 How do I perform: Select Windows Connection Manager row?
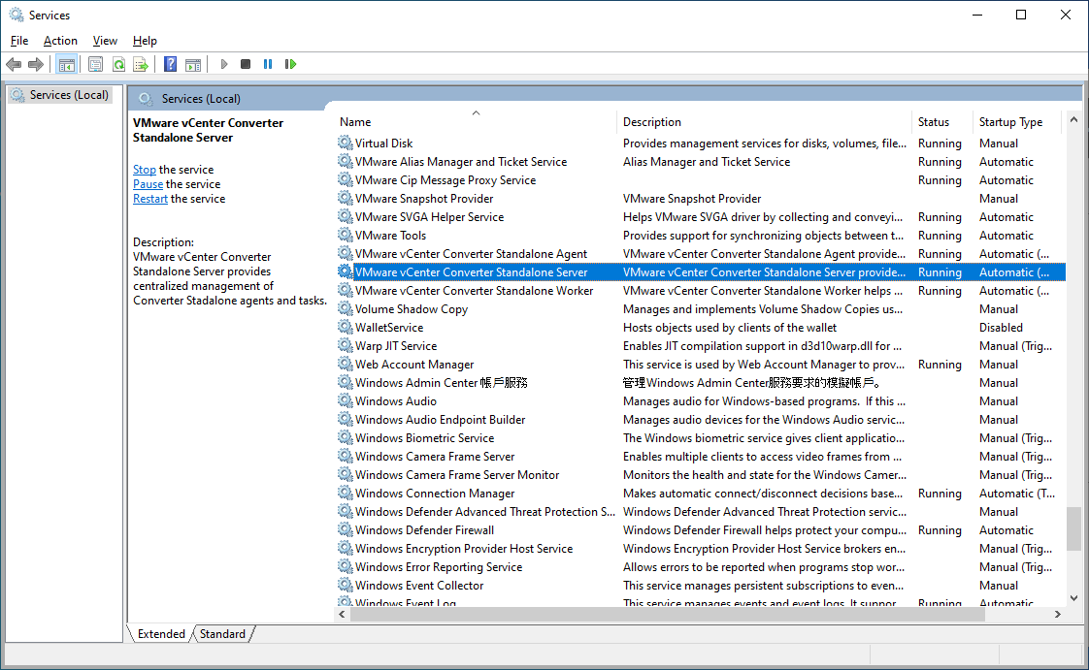coord(700,494)
